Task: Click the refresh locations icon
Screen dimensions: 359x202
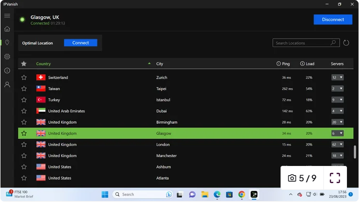Action: point(346,43)
